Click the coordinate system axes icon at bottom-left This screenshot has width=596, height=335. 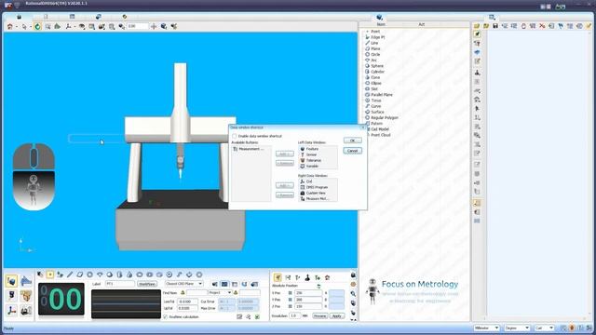coord(11,310)
